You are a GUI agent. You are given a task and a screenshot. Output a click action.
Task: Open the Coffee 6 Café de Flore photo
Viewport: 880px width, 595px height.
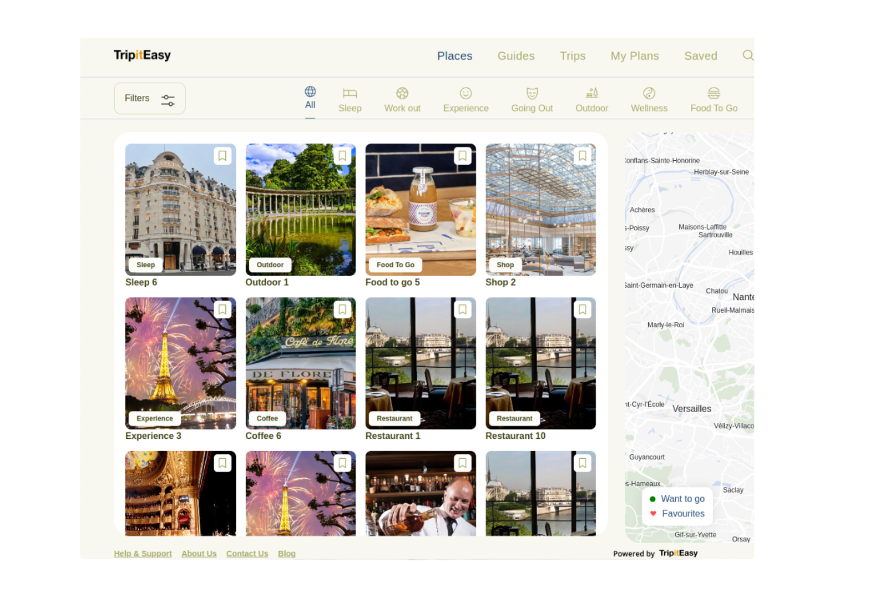click(300, 362)
